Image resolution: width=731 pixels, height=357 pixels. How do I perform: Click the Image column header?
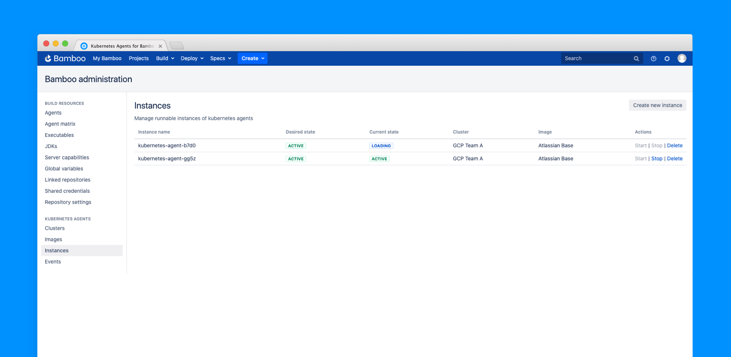(545, 132)
